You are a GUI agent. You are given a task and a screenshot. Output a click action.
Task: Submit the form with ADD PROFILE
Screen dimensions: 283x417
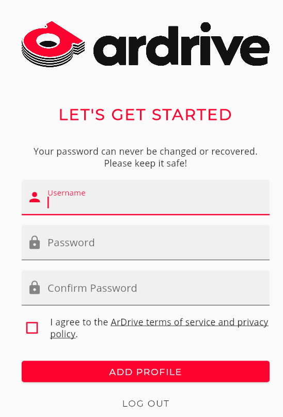[x=146, y=371]
